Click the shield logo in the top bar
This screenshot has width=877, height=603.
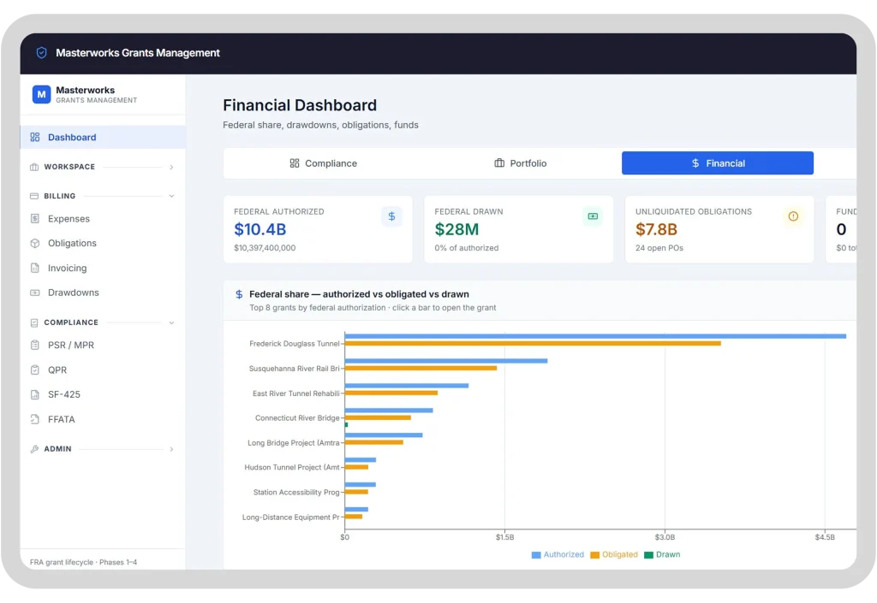(41, 52)
